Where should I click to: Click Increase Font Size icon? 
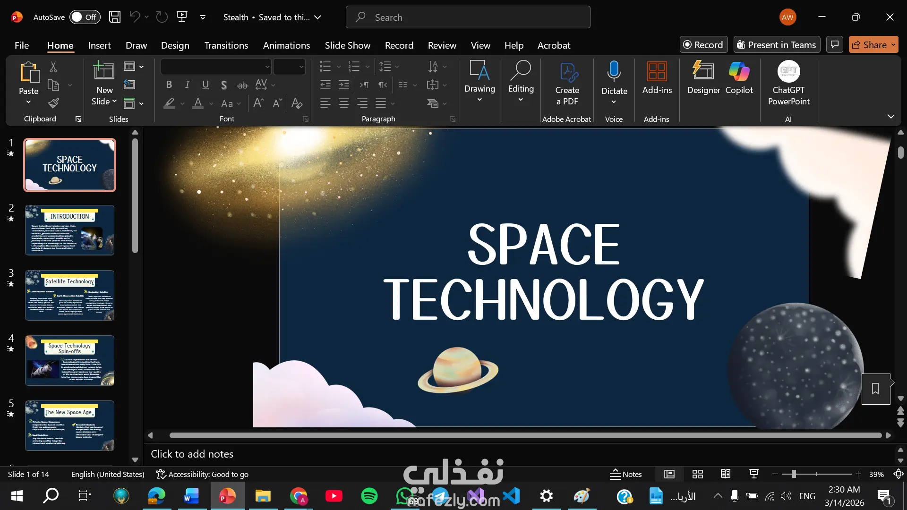pos(258,103)
